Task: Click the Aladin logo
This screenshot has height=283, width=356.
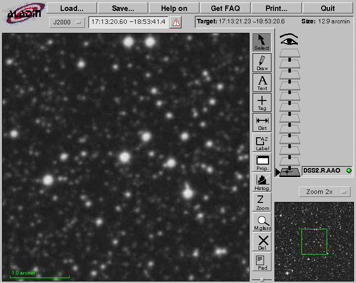Action: tap(23, 13)
